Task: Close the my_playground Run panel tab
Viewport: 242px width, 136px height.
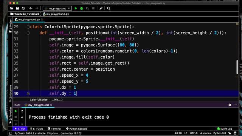Action: coord(51,105)
